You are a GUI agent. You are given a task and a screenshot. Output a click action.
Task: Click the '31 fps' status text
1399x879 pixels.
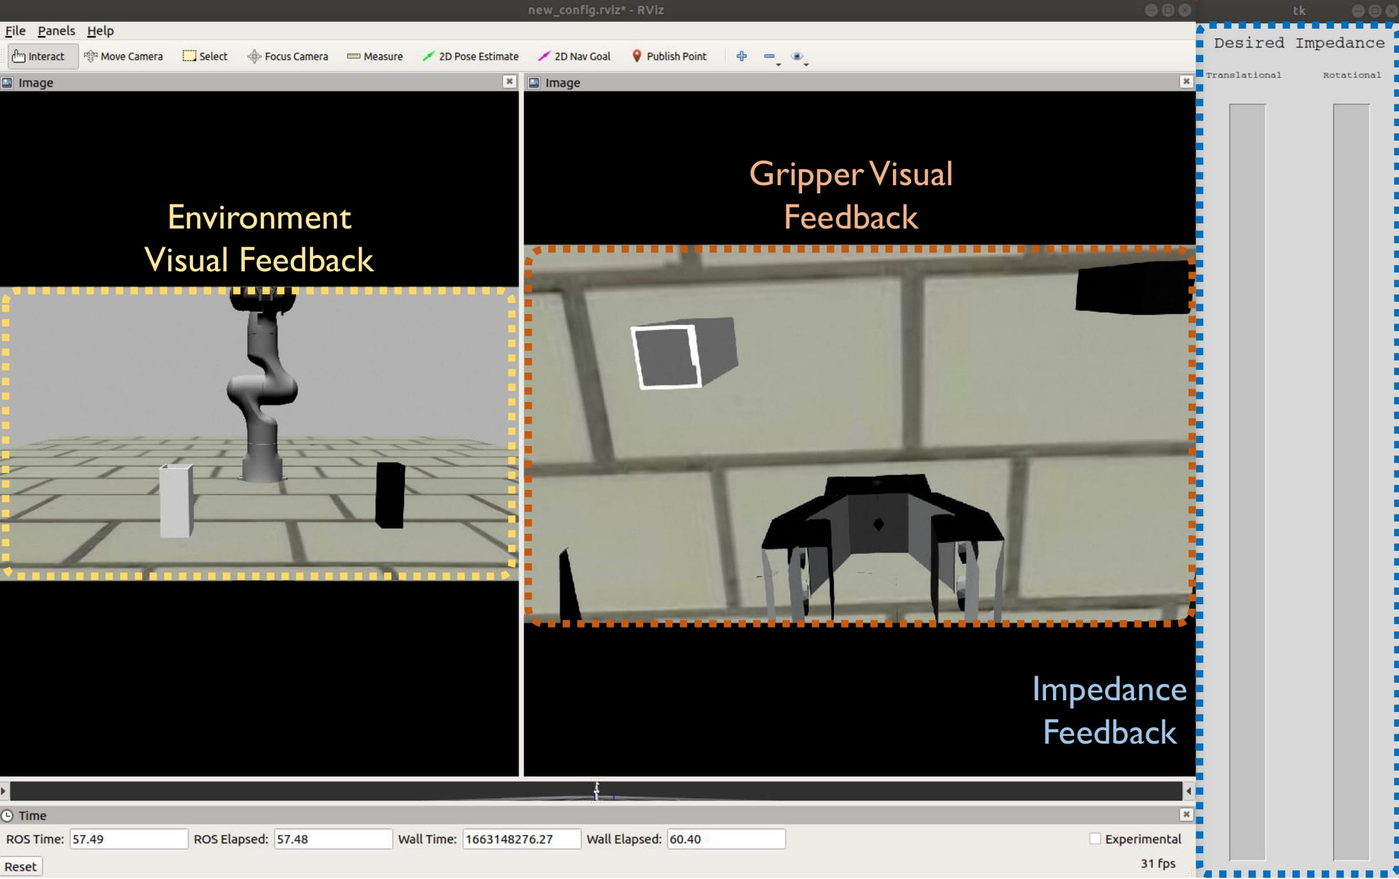[1158, 864]
